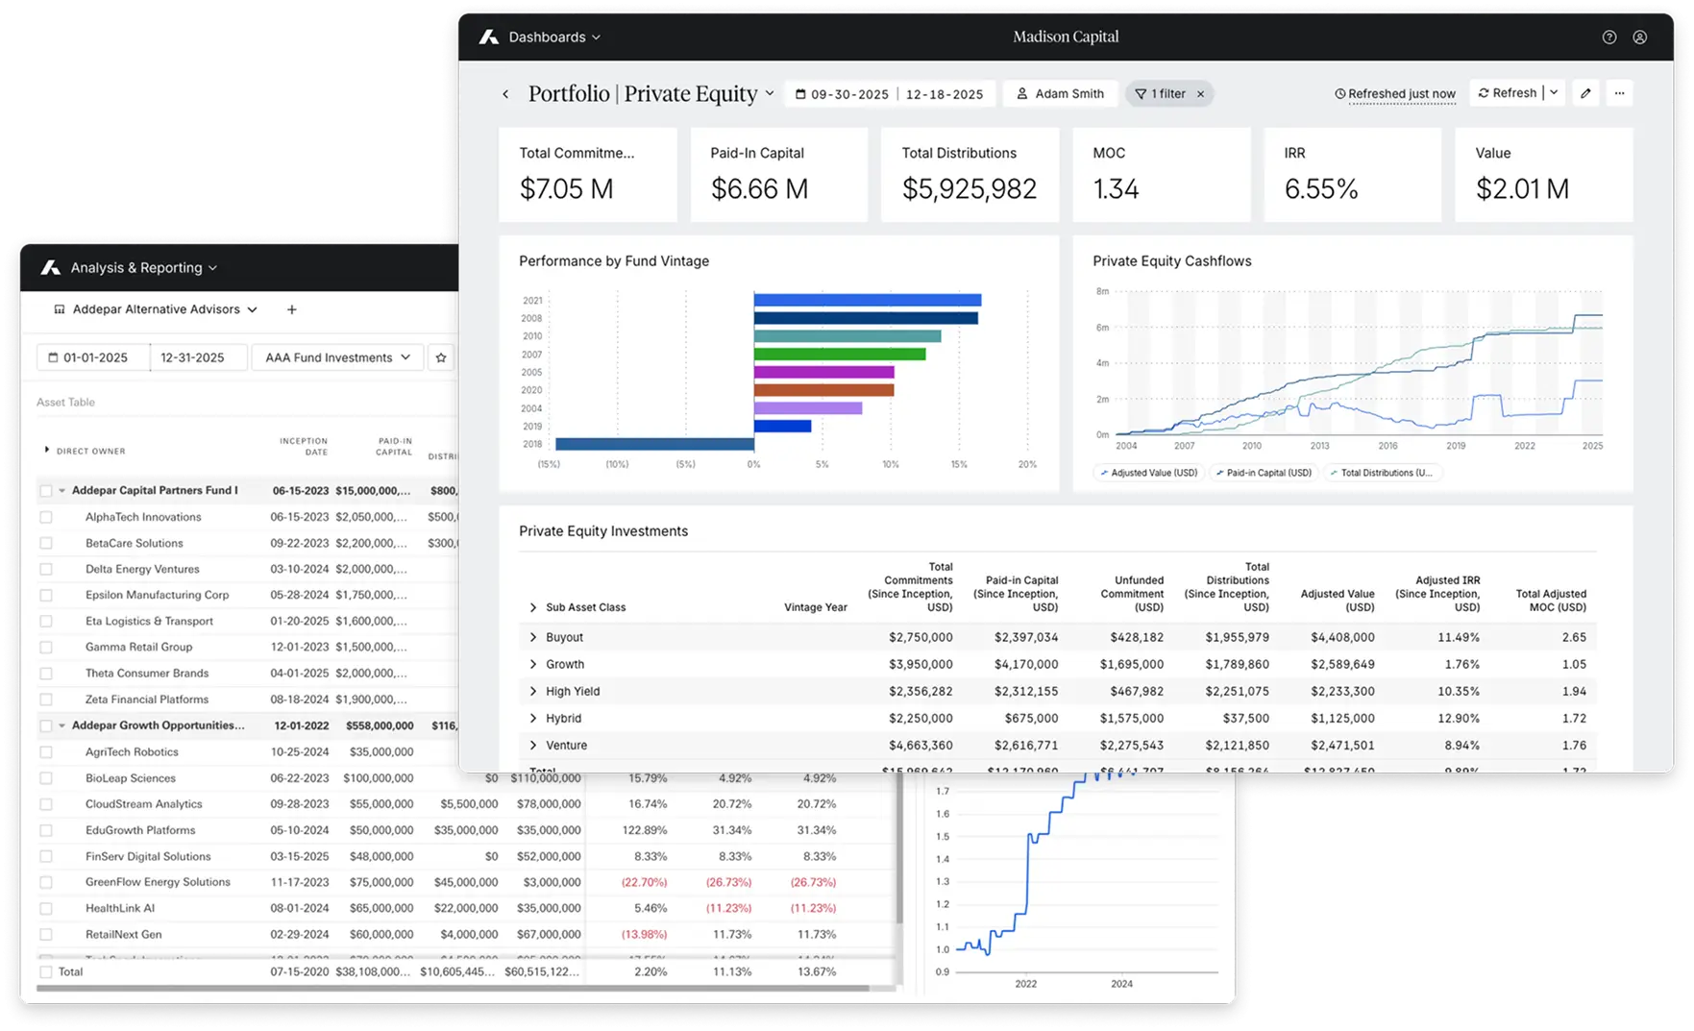Toggle Paid-in Capital (USD) legend item

[1264, 473]
